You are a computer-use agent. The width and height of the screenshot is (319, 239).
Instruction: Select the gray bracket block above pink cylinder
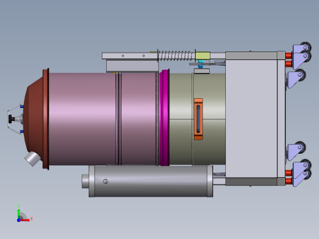tap(133, 66)
